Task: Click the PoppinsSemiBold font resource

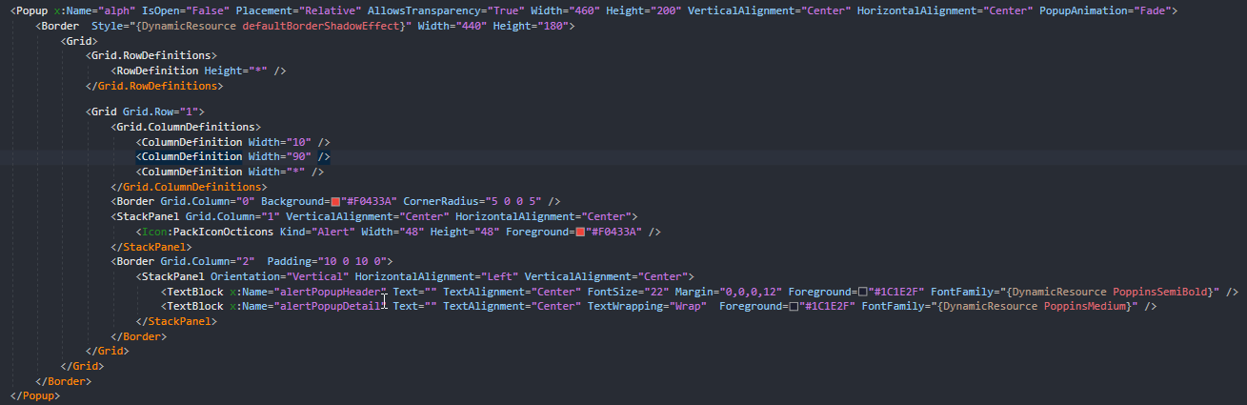Action: tap(1160, 292)
